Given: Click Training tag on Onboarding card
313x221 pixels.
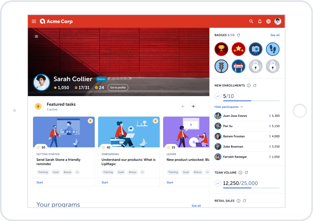Looking at the screenshot, I should [108, 172].
